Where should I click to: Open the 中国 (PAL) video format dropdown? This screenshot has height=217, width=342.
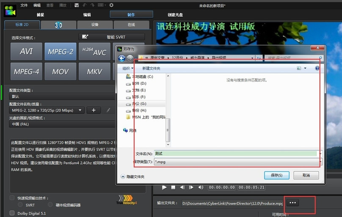pos(62,124)
